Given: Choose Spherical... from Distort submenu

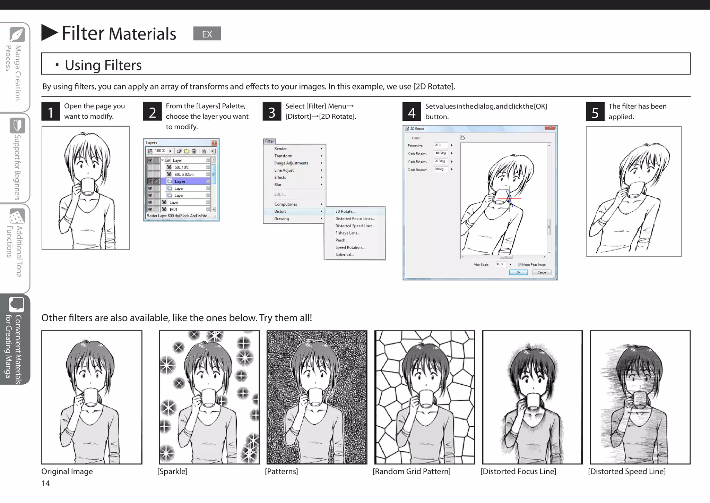Looking at the screenshot, I should pyautogui.click(x=355, y=255).
